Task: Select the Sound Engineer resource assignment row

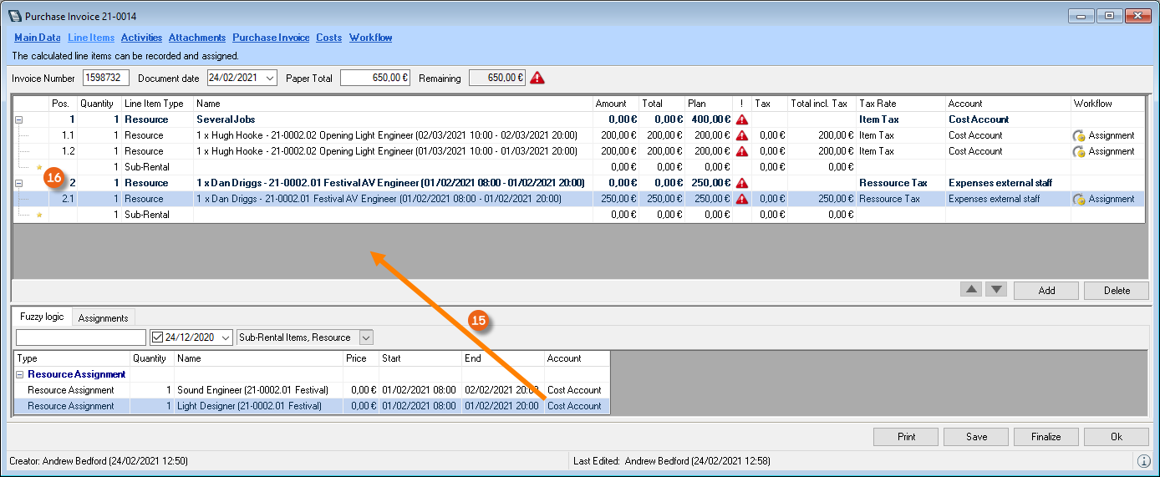Action: [x=249, y=390]
